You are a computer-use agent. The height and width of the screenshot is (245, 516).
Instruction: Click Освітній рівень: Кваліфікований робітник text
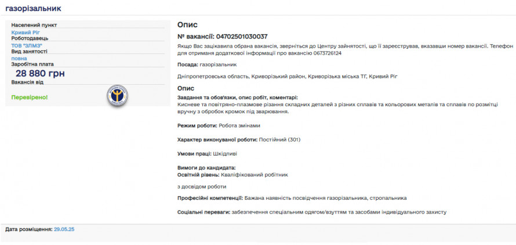pos(232,174)
